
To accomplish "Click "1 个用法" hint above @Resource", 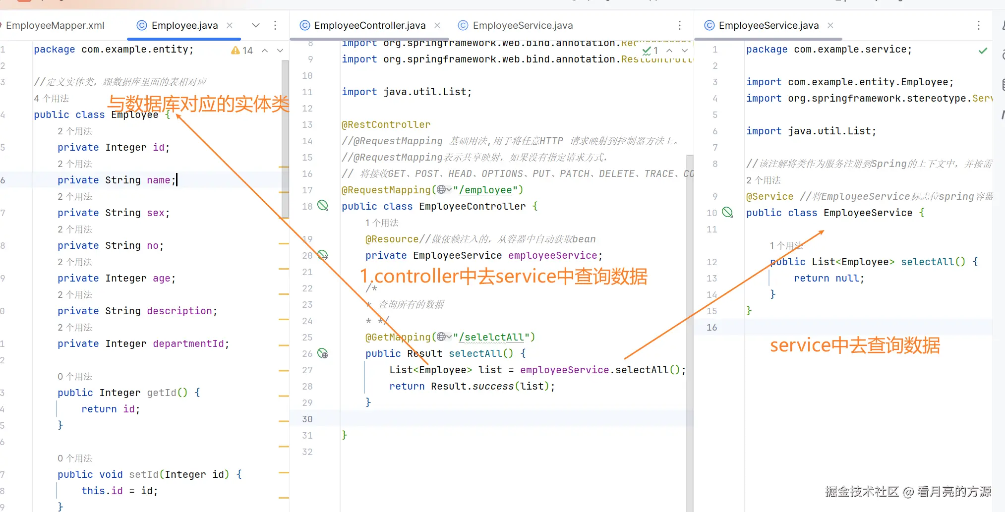I will click(x=382, y=223).
